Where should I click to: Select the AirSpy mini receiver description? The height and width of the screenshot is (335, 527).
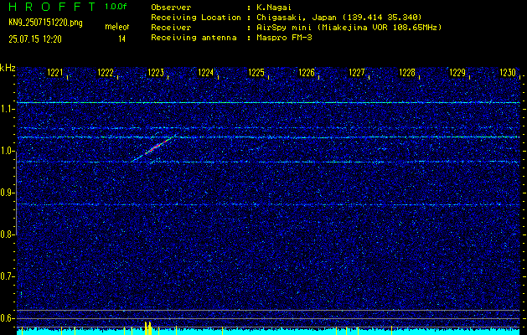tap(349, 27)
